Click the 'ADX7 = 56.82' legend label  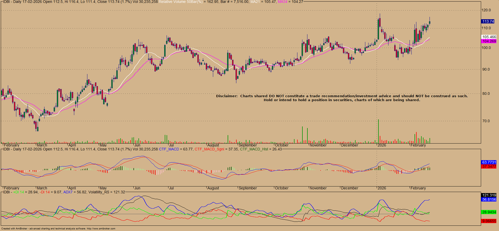pos(74,193)
